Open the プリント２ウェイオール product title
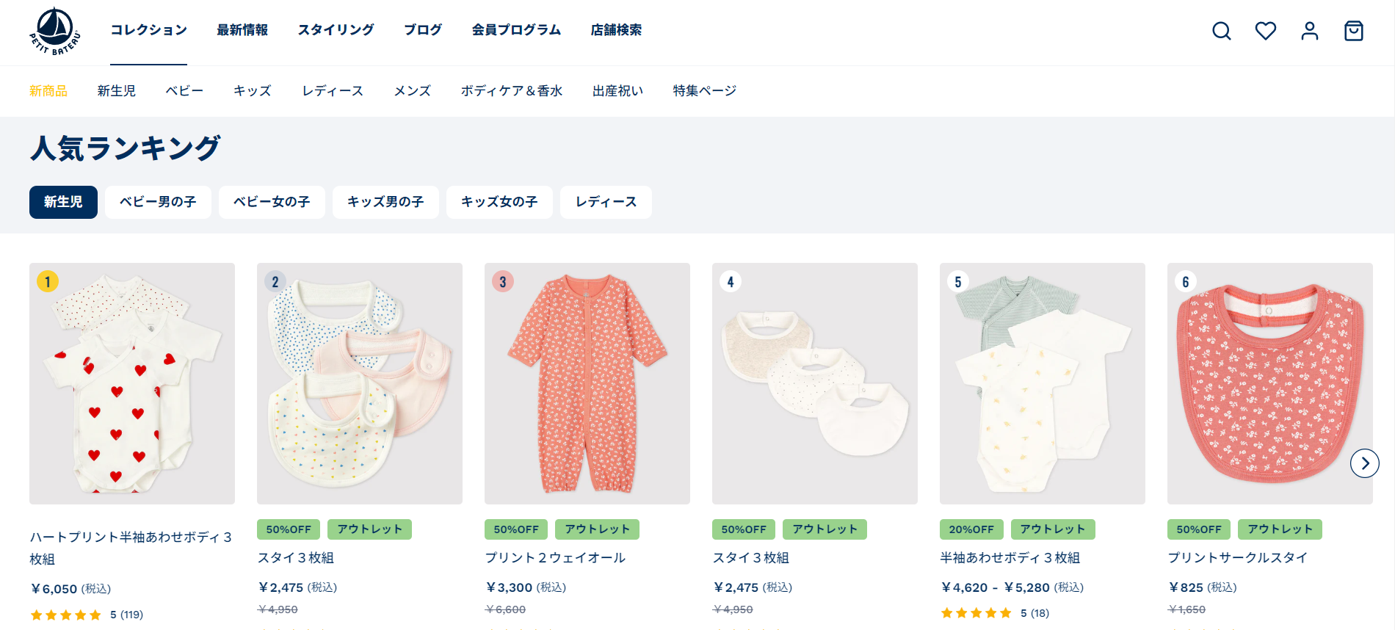Screen dimensions: 1395x630 (555, 558)
